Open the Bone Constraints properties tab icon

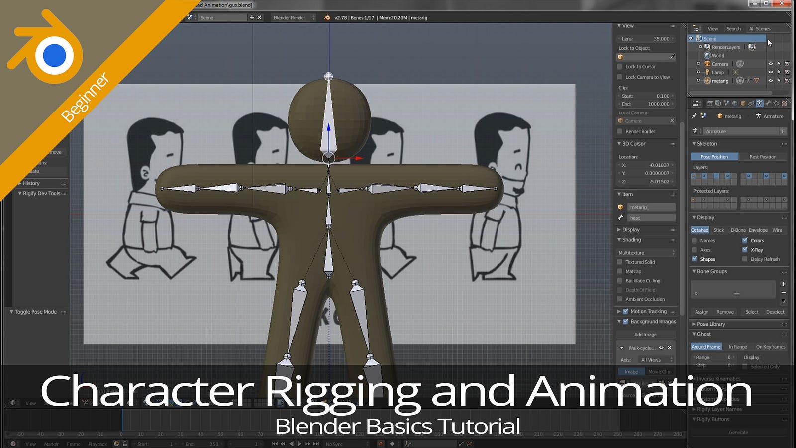pyautogui.click(x=776, y=103)
